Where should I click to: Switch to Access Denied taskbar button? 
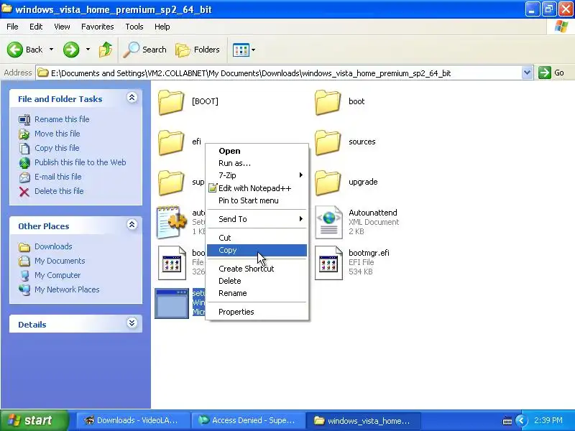pyautogui.click(x=248, y=420)
